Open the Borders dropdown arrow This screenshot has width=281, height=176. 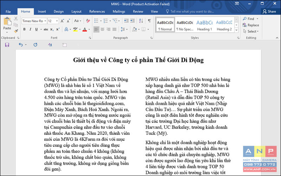coord(148,29)
